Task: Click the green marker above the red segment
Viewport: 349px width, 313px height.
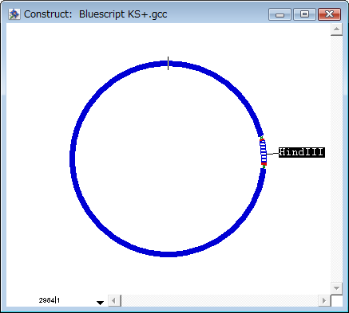Action: [261, 137]
